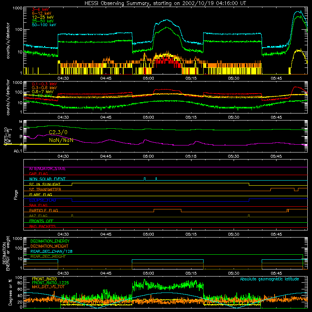Screen dimensions: 312x312
Task: Select the green FRONTS_OFF label
Action: (41, 221)
